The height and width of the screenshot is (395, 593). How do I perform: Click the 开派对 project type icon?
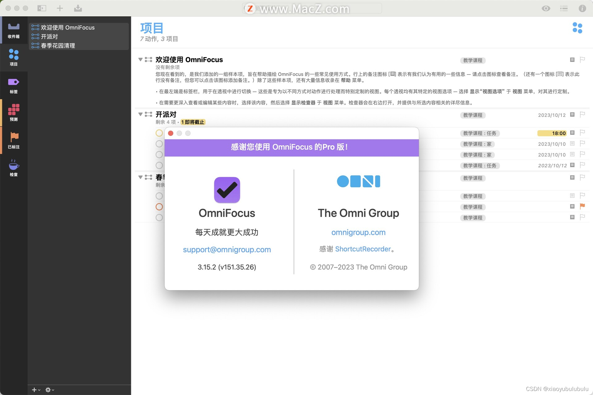click(149, 114)
